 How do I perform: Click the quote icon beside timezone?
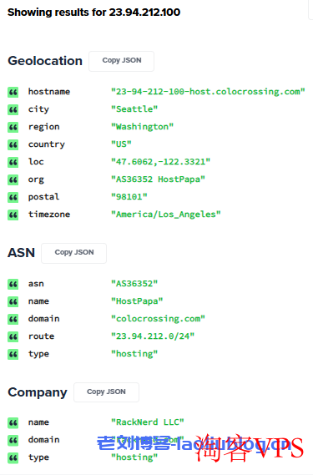pos(13,215)
